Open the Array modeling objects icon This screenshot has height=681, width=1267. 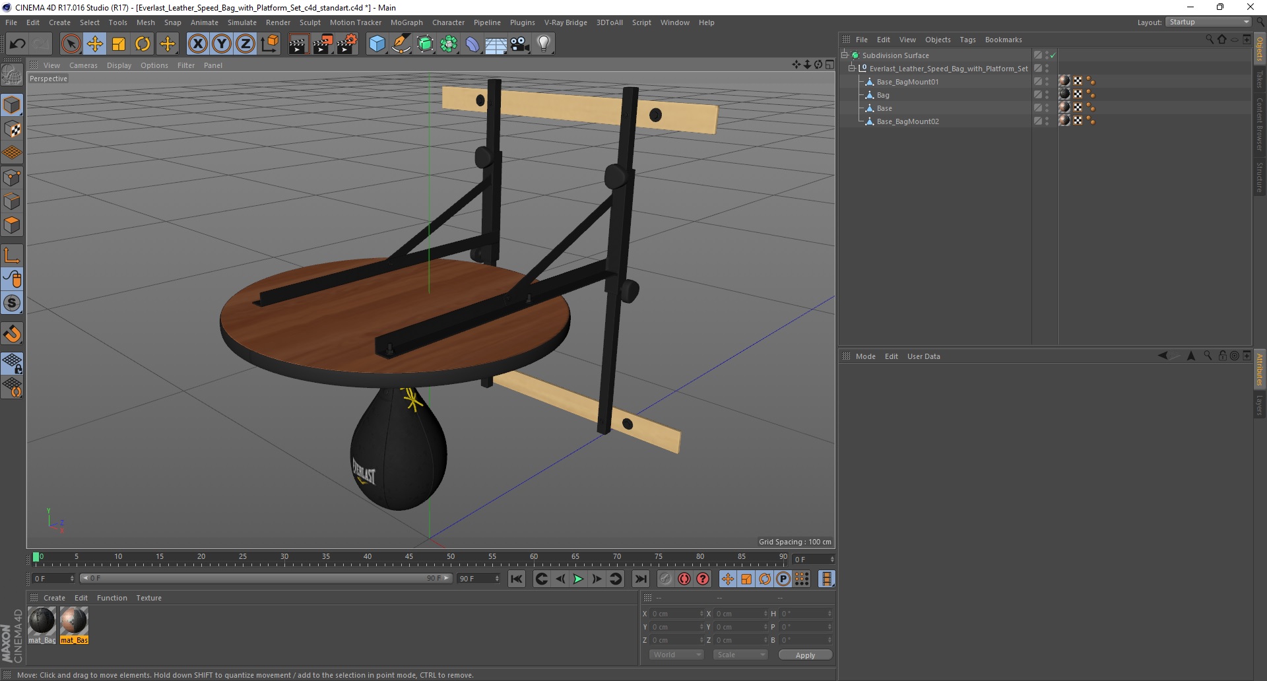pos(449,44)
